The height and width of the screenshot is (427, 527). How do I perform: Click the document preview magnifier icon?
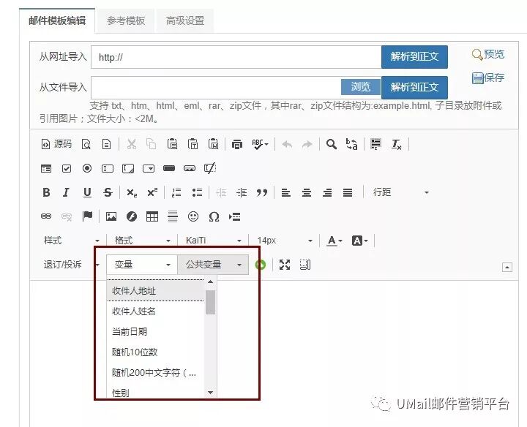pos(86,144)
